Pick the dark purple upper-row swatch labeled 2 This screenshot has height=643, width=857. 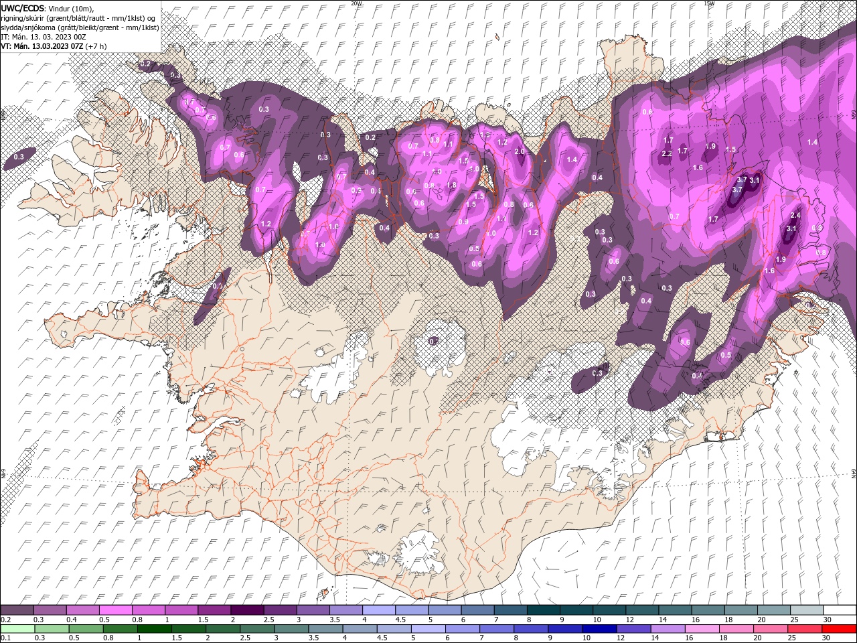[247, 610]
